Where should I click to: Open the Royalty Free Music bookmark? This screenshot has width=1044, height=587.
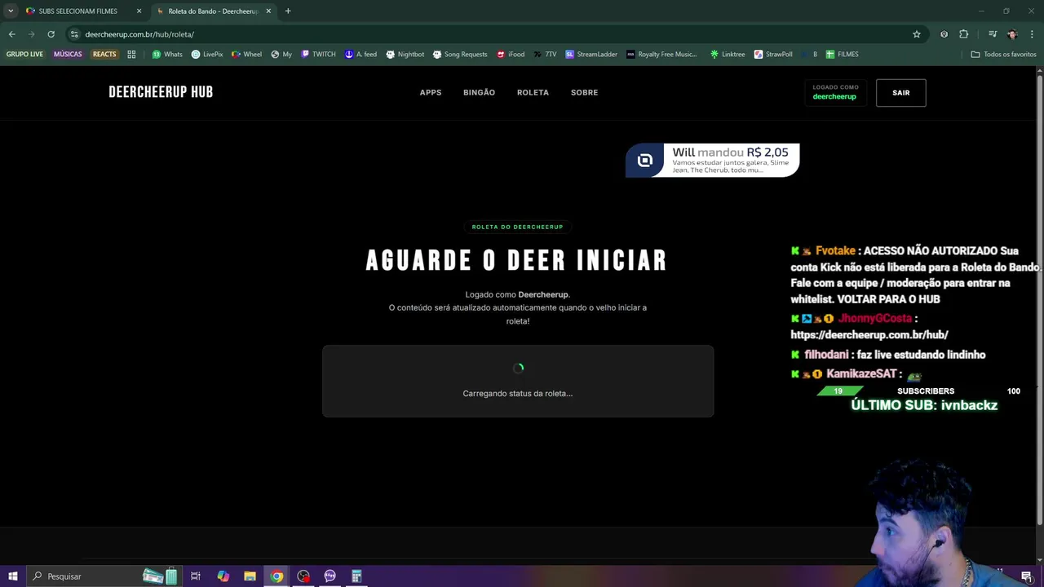click(661, 55)
